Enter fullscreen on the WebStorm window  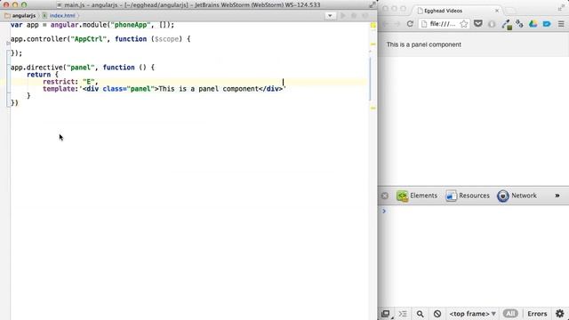pos(373,4)
